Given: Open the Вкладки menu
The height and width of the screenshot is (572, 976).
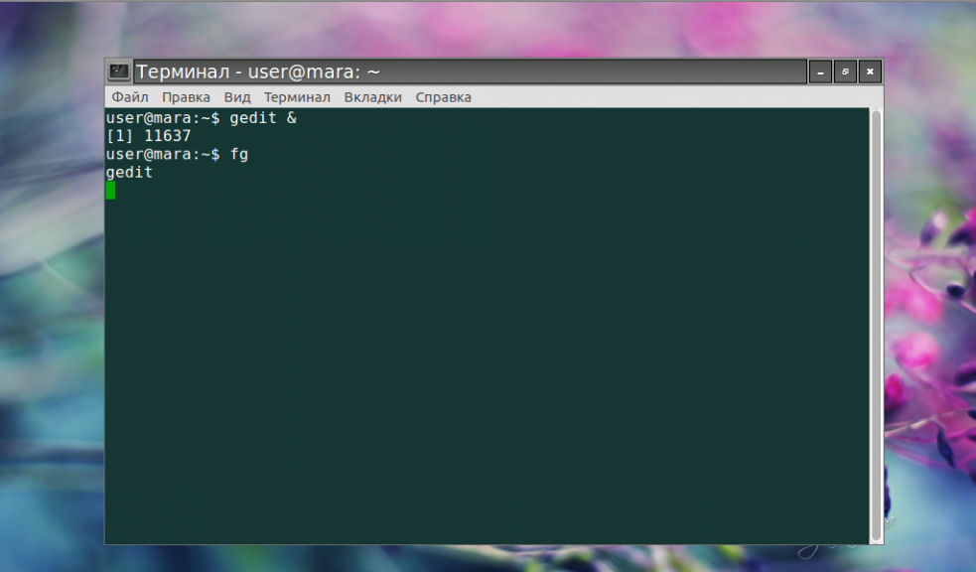Looking at the screenshot, I should (x=372, y=97).
